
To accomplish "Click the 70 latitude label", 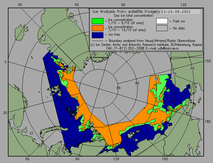I will (x=174, y=74).
